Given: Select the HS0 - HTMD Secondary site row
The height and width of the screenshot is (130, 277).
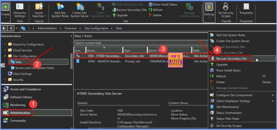Looking at the screenshot, I should [141, 56].
